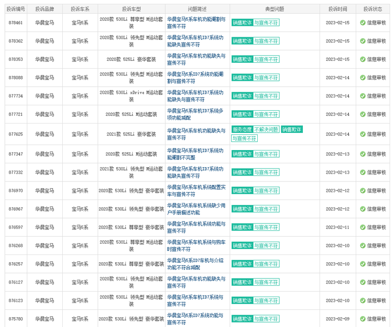Screen dimensions: 392x327
Task: Click the green check icon for complaint 876268
Action: coord(363,246)
